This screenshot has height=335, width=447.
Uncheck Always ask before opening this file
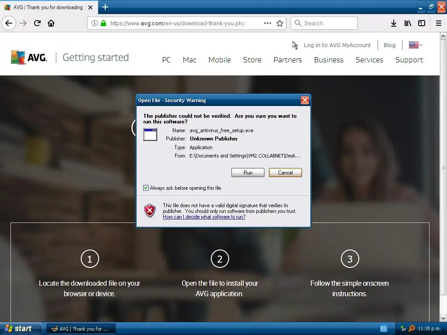146,188
